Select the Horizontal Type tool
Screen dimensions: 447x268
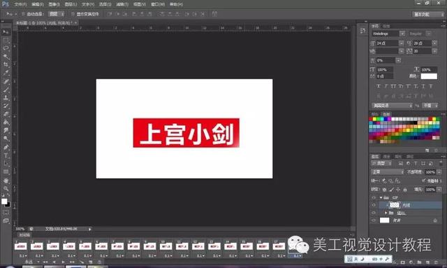coord(6,156)
